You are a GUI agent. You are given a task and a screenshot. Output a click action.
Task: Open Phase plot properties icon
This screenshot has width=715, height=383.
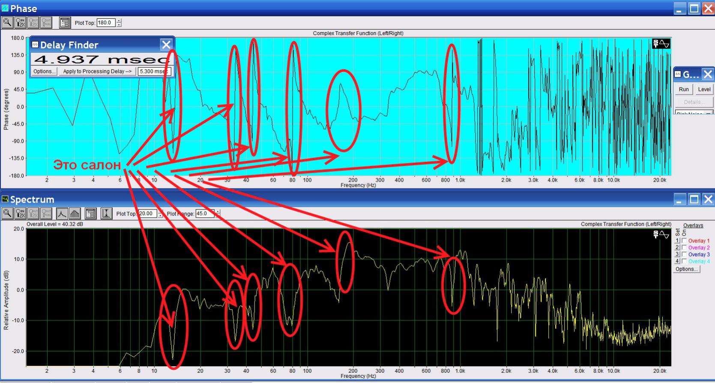click(x=65, y=23)
